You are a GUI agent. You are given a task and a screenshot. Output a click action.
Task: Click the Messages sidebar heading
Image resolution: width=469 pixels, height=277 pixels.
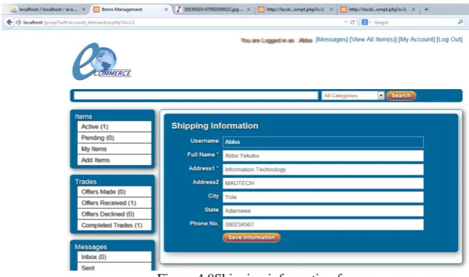91,247
